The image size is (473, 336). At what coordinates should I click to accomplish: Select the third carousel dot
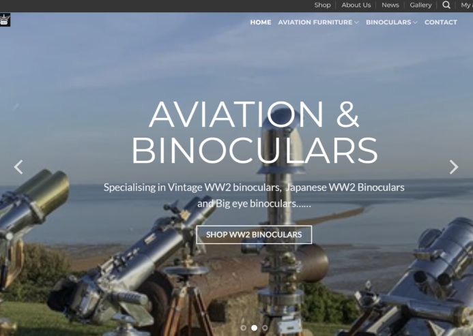pyautogui.click(x=265, y=328)
